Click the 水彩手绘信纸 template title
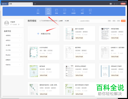The width and height of the screenshot is (128, 99). click(x=44, y=48)
